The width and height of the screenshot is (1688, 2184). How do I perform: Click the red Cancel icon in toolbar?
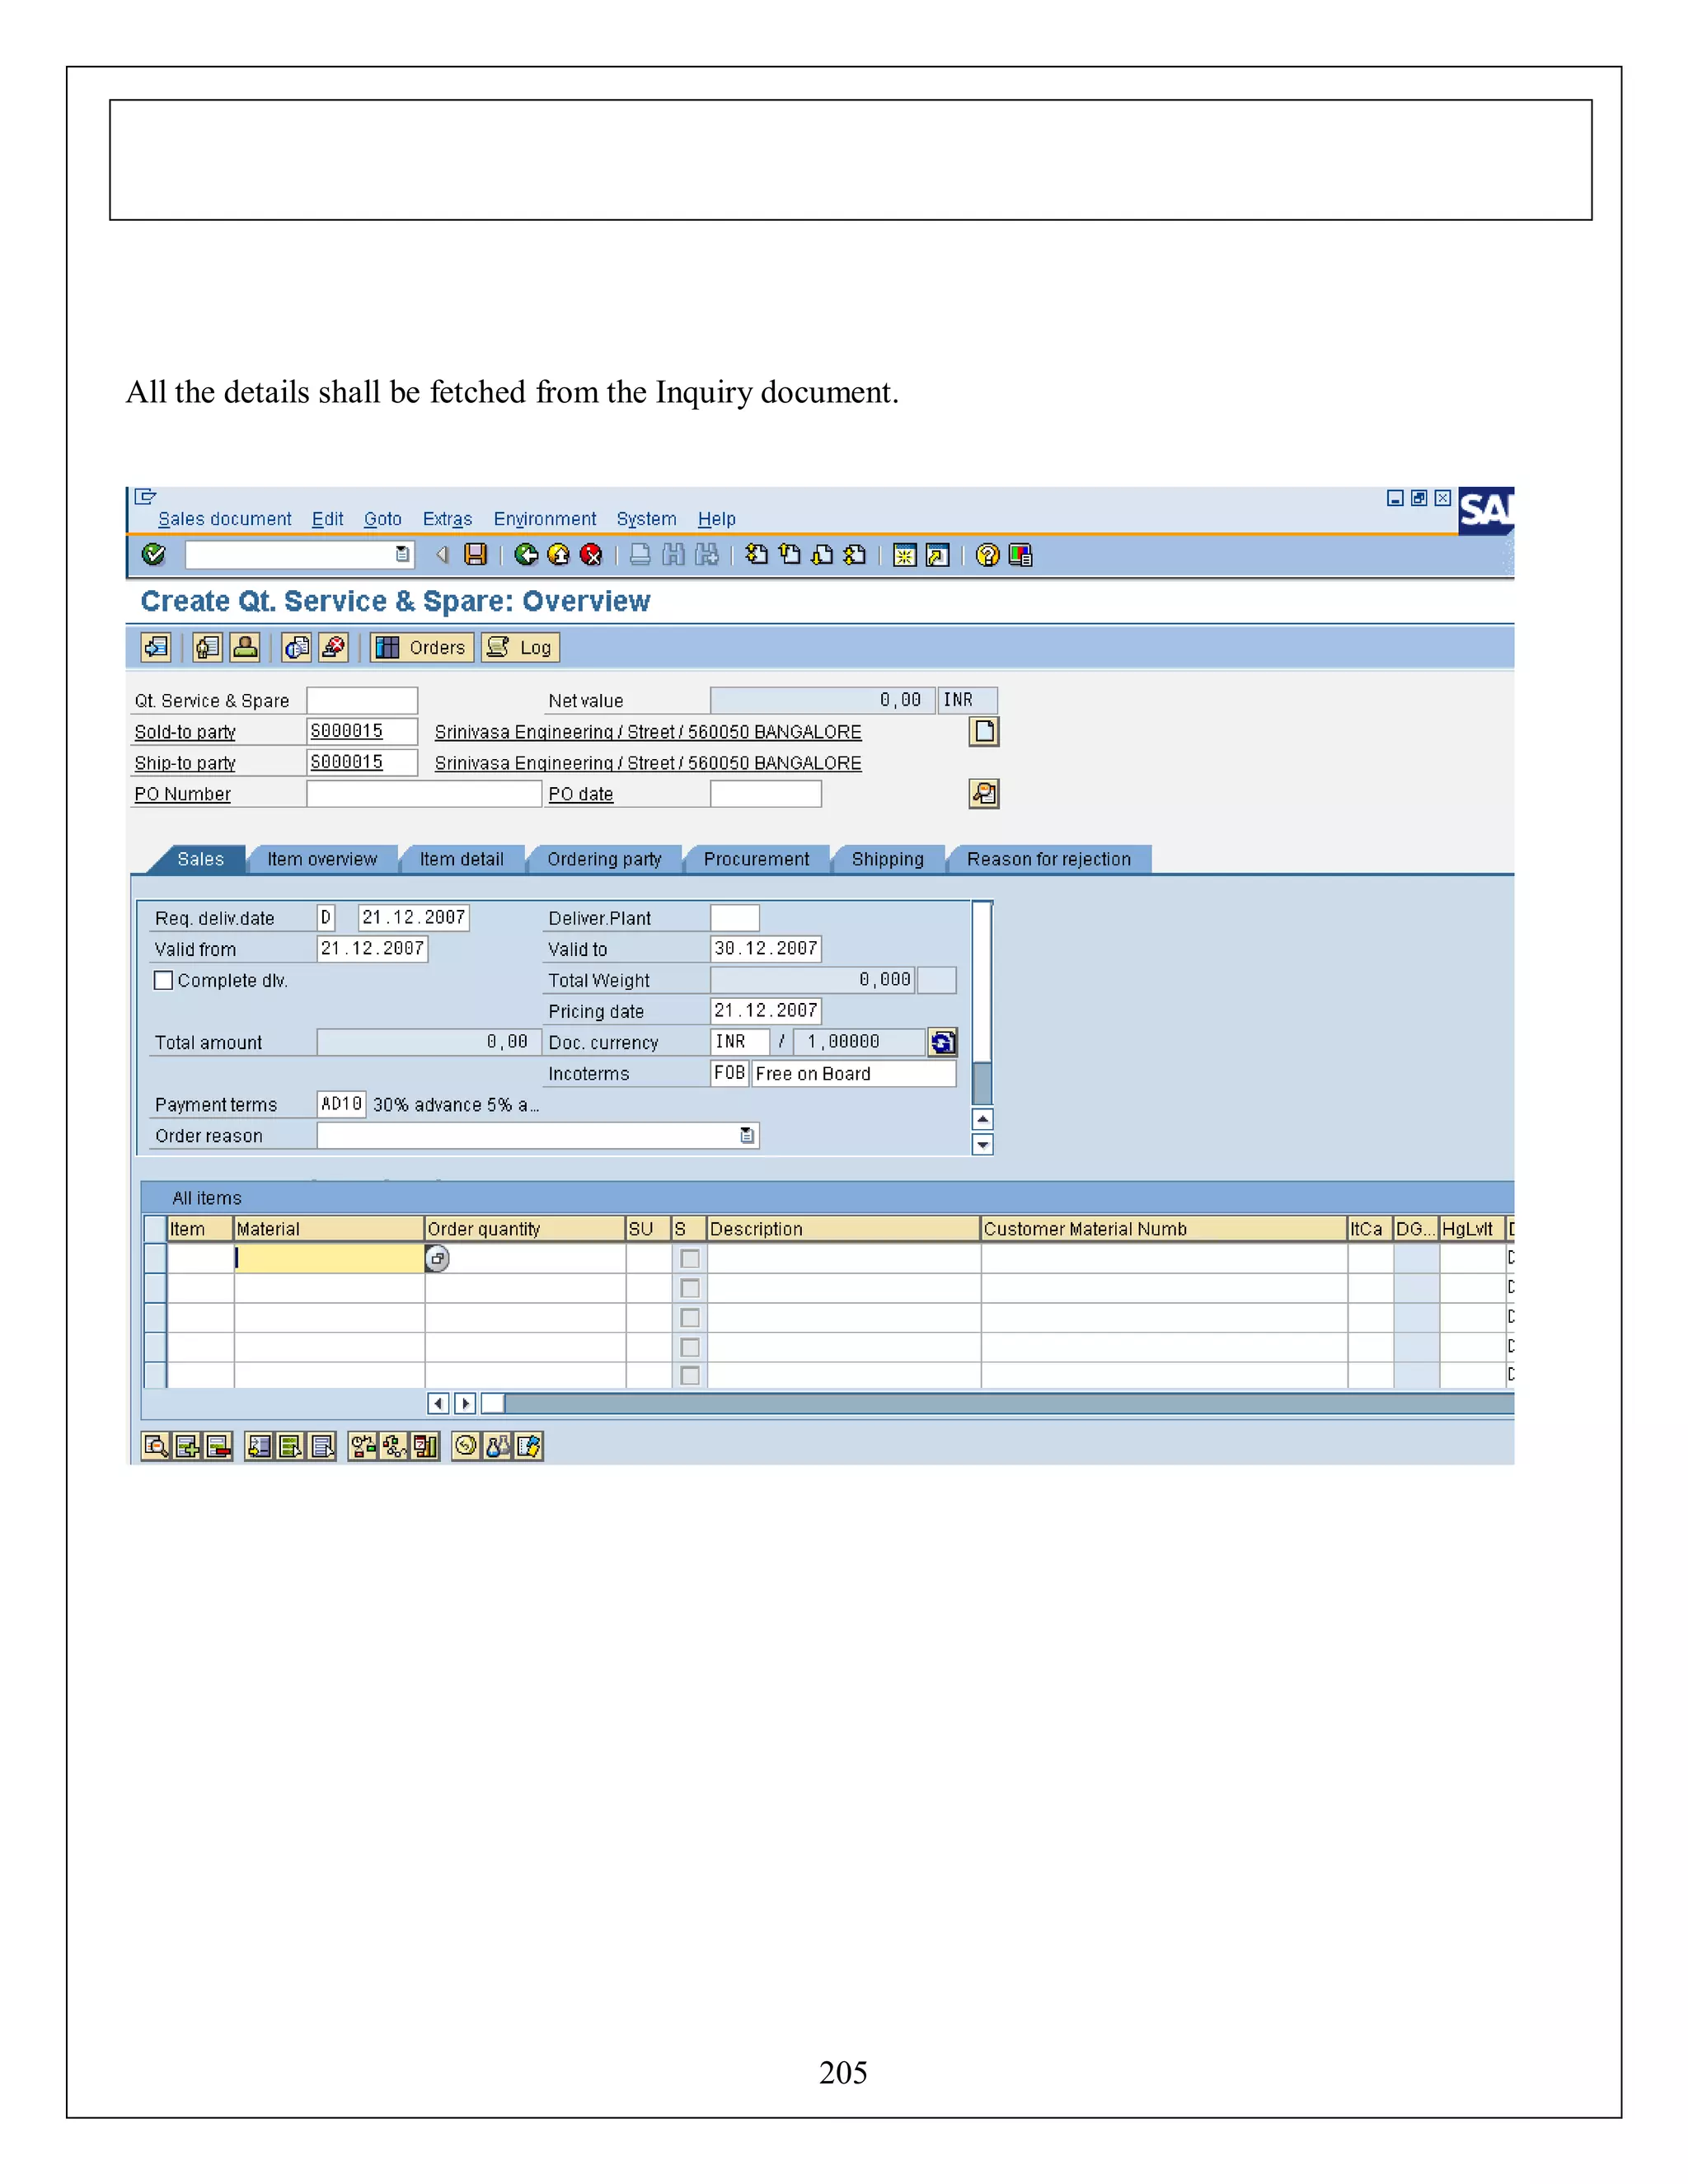tap(591, 555)
